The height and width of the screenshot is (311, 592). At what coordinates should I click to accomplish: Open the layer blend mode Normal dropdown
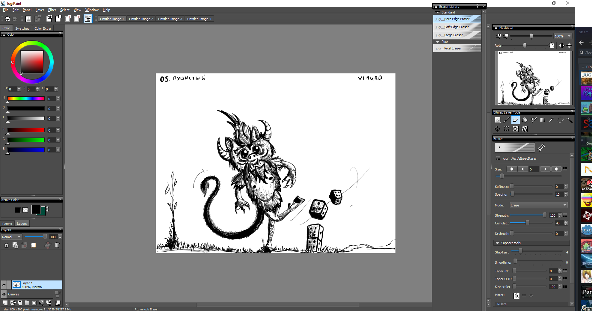pyautogui.click(x=11, y=237)
